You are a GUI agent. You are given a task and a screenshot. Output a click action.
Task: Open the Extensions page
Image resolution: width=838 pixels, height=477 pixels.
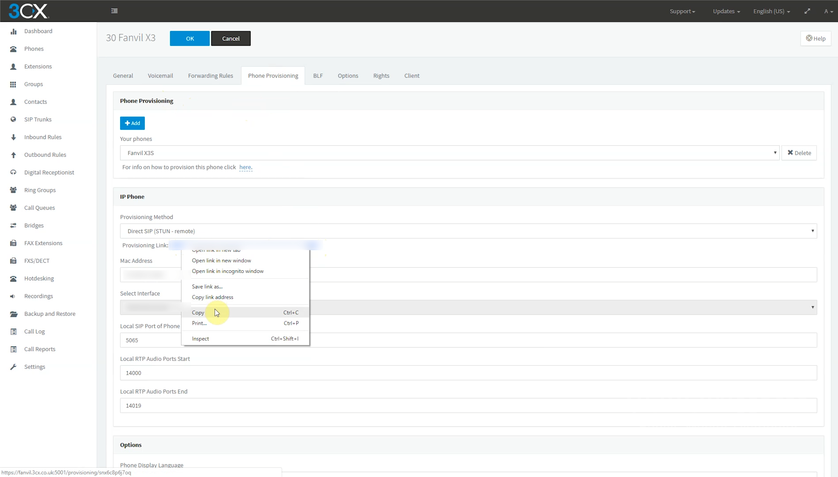click(x=38, y=66)
